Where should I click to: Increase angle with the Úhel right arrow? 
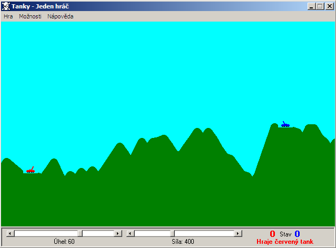click(117, 233)
